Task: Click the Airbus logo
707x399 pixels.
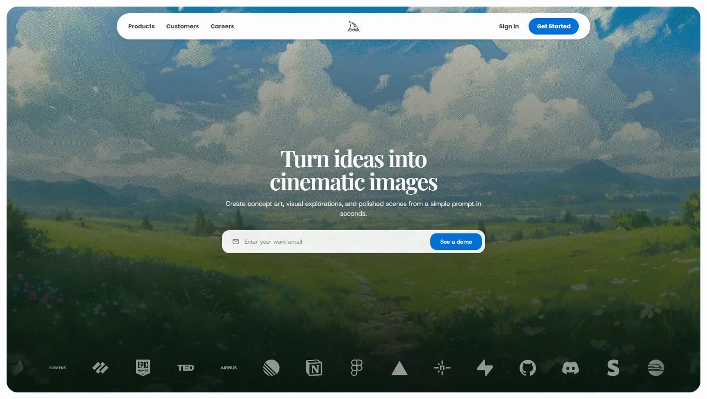Action: pyautogui.click(x=229, y=368)
